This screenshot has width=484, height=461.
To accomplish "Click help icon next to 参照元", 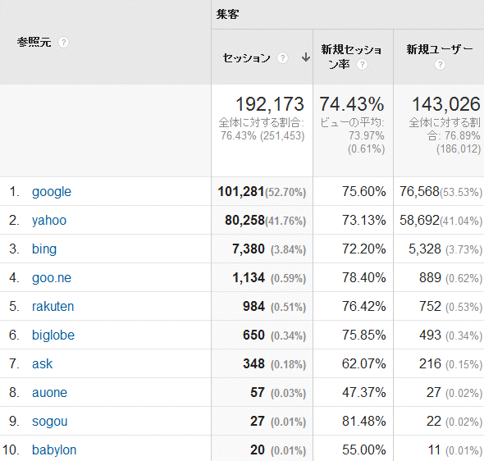I will tap(64, 43).
